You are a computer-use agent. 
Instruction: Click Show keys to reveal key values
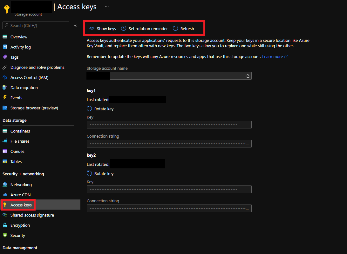point(102,28)
